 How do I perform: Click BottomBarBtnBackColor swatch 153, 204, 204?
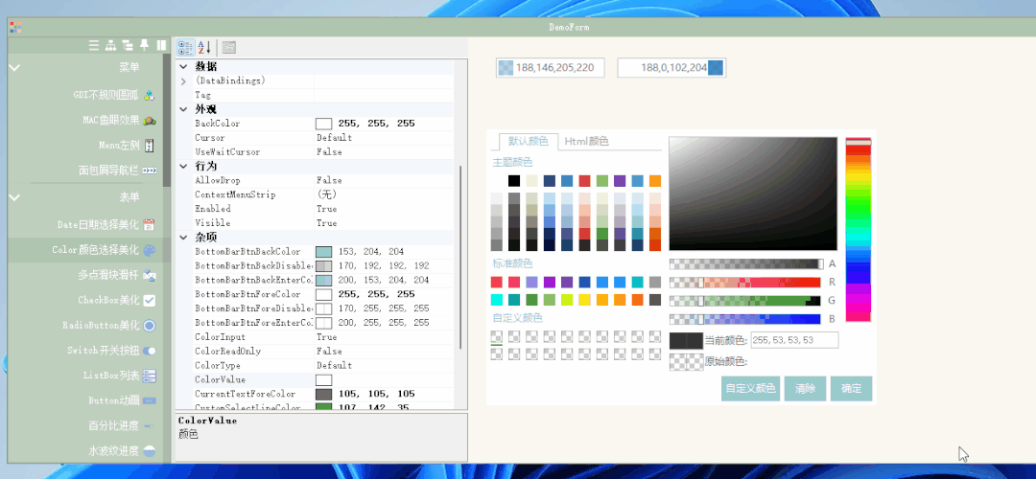(324, 251)
